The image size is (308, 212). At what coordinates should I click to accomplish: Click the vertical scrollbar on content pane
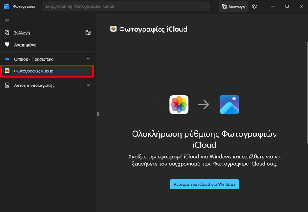pyautogui.click(x=307, y=93)
